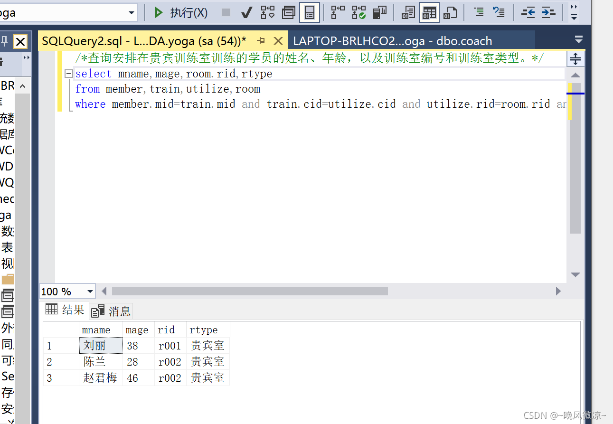Collapse the select statement block
The height and width of the screenshot is (424, 613).
(x=68, y=74)
